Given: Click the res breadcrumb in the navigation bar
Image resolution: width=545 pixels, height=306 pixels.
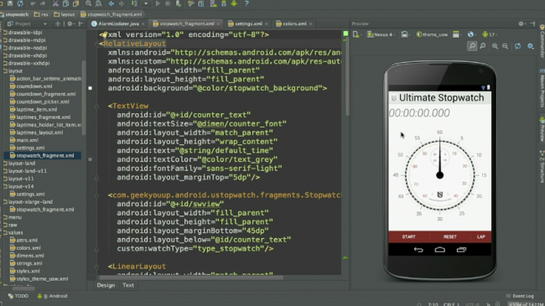Looking at the screenshot, I should [x=41, y=14].
